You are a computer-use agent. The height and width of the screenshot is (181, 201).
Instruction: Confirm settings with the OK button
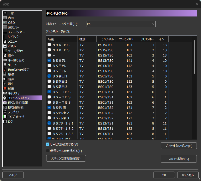164,175
